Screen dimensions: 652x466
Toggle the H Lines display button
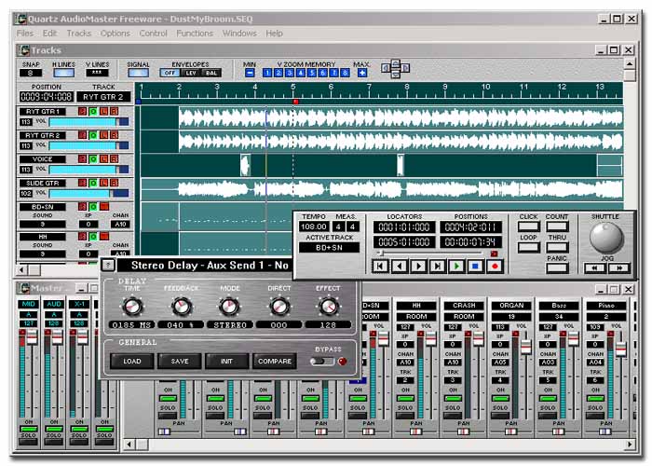click(x=63, y=74)
